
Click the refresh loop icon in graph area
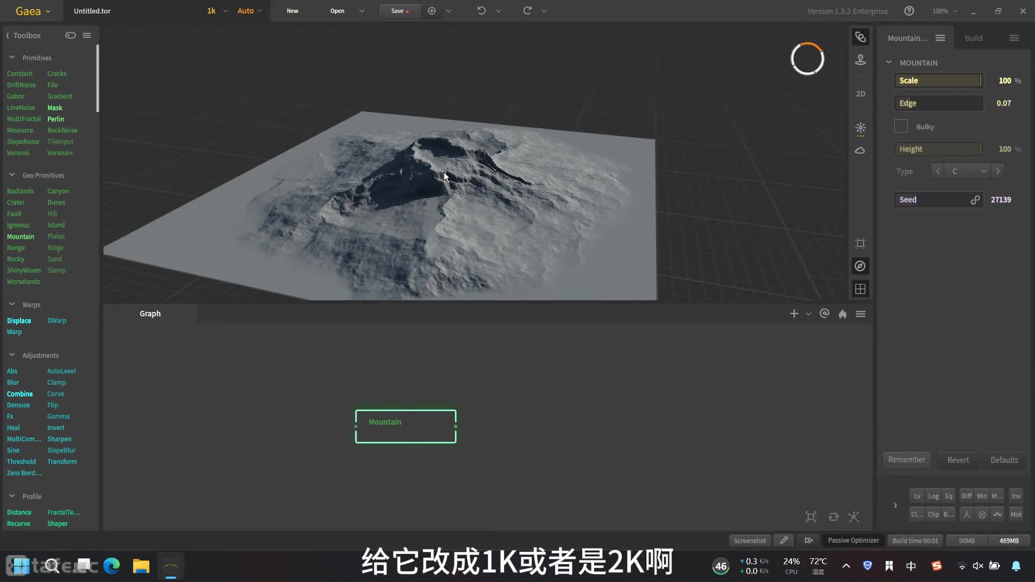pyautogui.click(x=833, y=517)
